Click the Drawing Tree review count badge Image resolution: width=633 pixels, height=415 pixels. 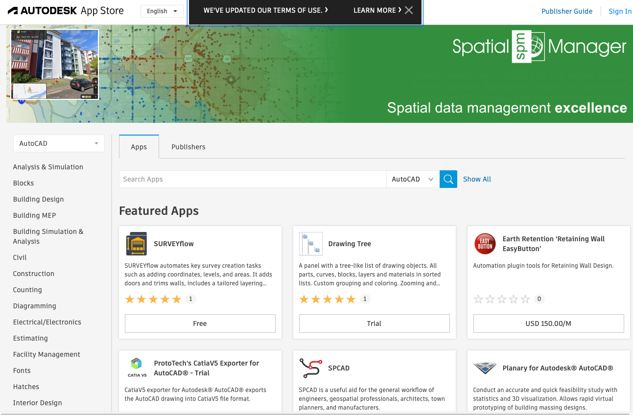point(365,299)
